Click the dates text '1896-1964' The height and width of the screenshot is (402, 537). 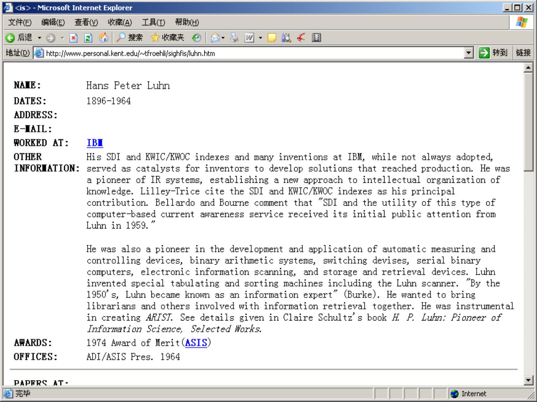coord(109,101)
